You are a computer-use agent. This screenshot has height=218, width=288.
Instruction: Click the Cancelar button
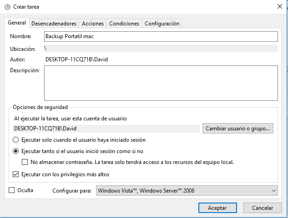point(263,208)
